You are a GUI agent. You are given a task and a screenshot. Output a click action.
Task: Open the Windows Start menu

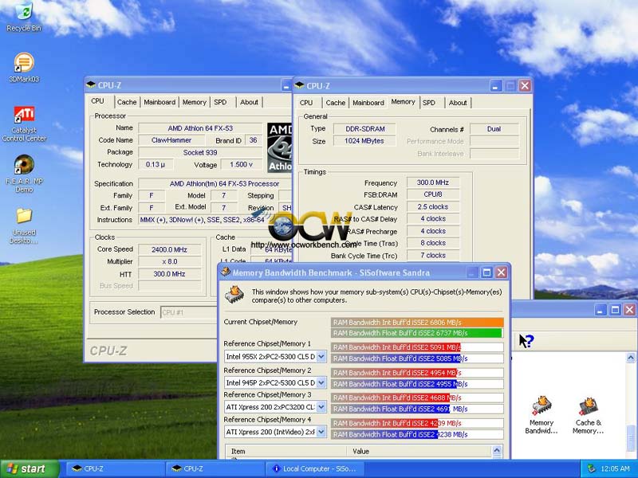pyautogui.click(x=30, y=468)
